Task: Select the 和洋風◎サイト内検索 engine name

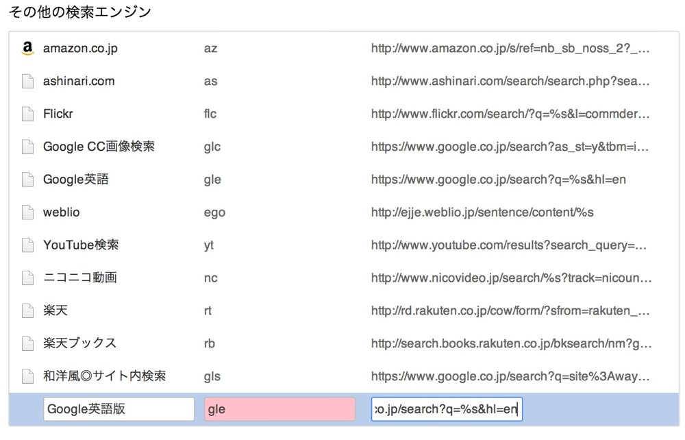Action: tap(104, 376)
